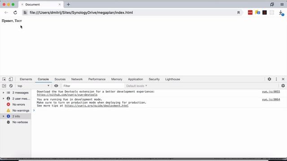Screen dimensions: 287x161
Task: Switch to the Performance tab
Action: (97, 79)
